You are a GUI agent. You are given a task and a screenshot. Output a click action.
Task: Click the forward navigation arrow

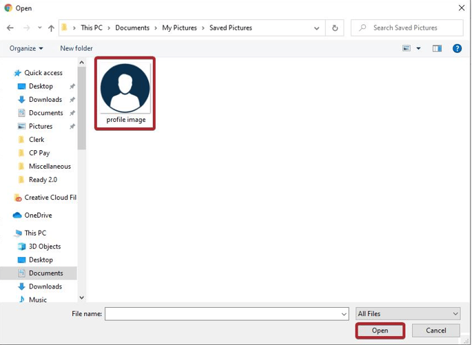point(27,28)
